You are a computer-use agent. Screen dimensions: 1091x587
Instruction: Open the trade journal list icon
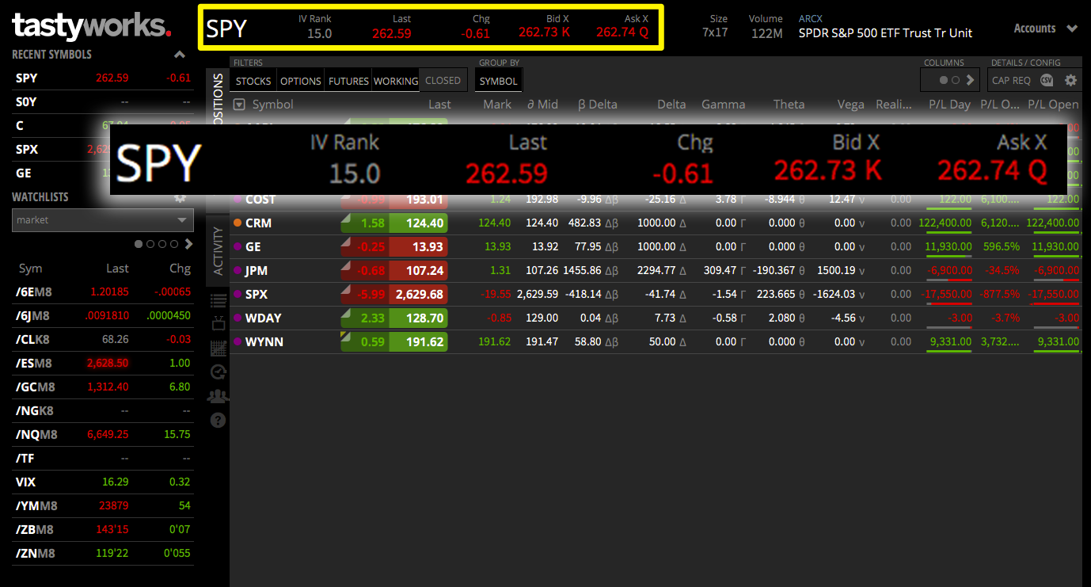coord(218,301)
